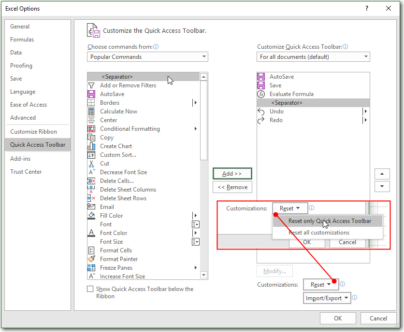Click the Add >> button
This screenshot has height=332, width=404.
click(x=232, y=174)
